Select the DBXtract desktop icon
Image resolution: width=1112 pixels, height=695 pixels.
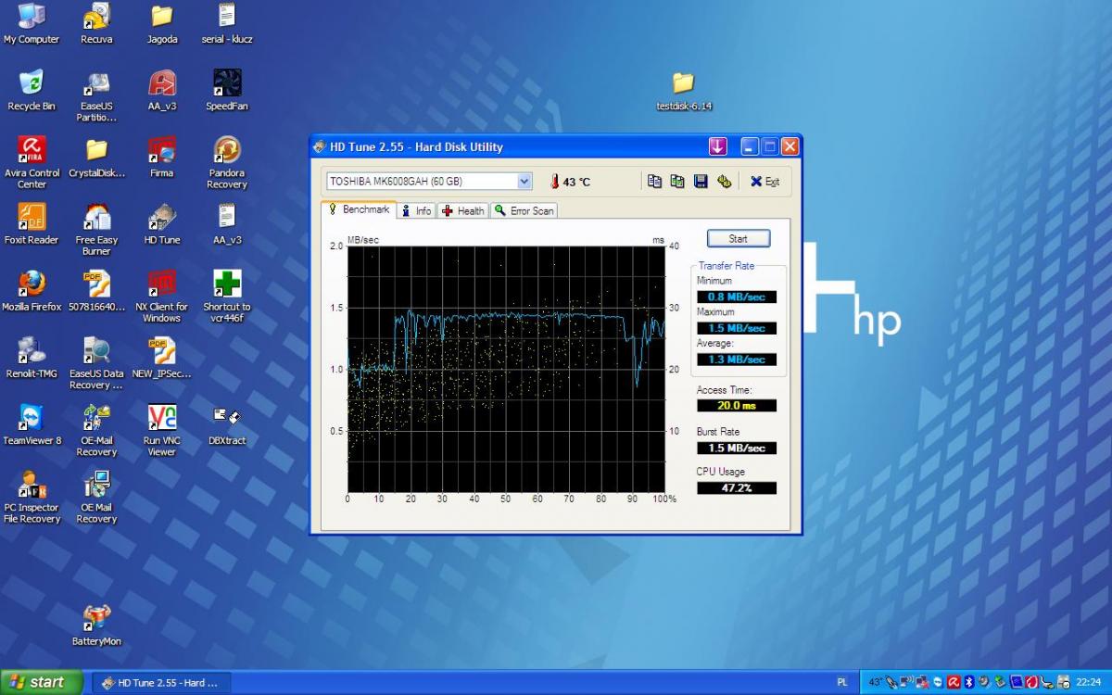pyautogui.click(x=227, y=424)
